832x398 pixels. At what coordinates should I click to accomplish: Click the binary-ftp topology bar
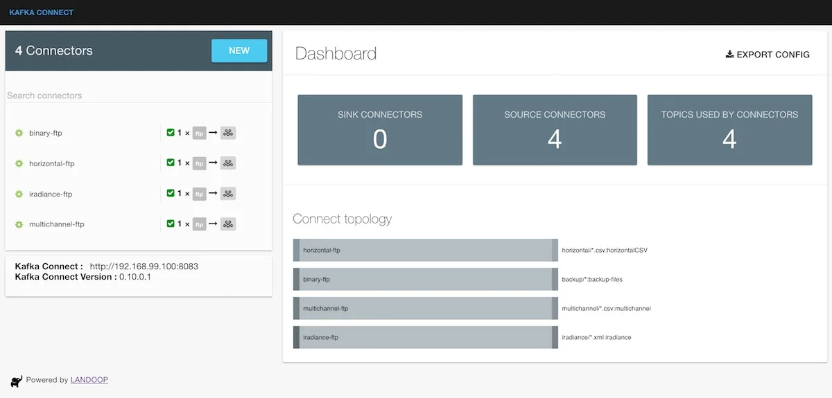tap(426, 279)
